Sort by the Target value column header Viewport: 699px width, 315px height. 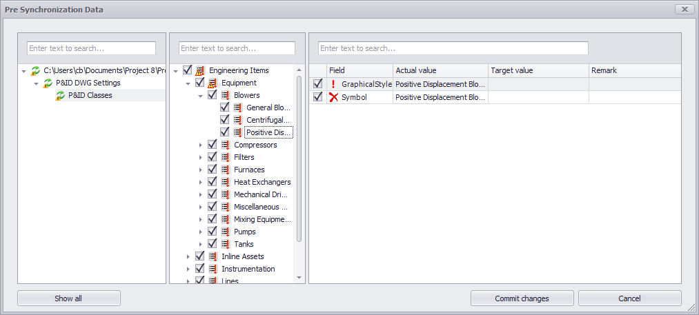coord(538,70)
